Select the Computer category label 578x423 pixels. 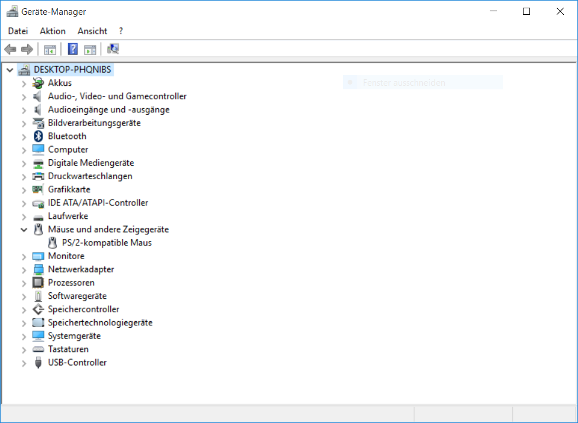[68, 150]
